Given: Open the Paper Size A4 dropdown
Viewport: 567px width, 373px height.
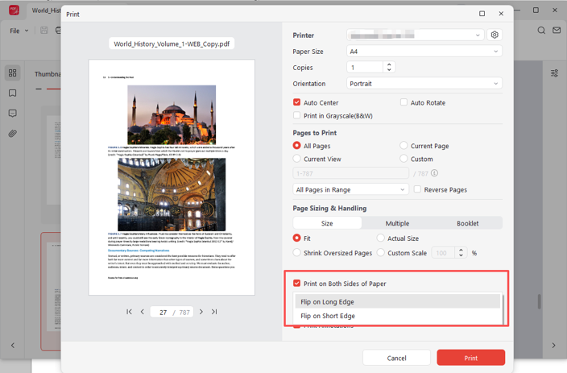Looking at the screenshot, I should 424,52.
